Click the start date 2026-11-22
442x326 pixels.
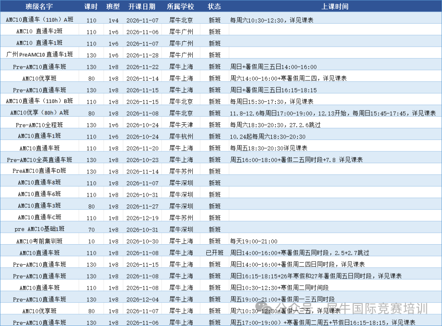pos(142,67)
